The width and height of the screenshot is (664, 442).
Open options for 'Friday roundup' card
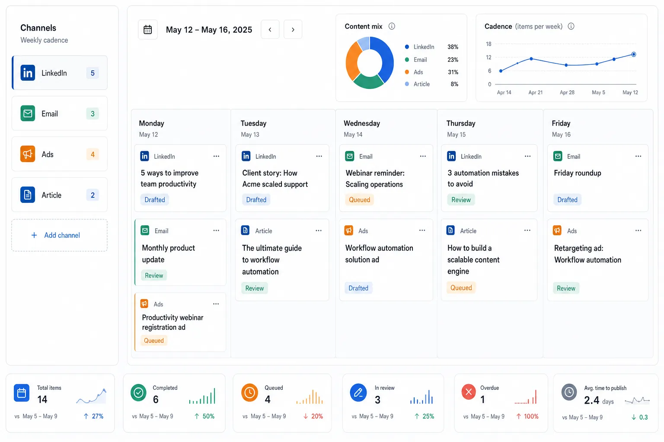pyautogui.click(x=638, y=156)
